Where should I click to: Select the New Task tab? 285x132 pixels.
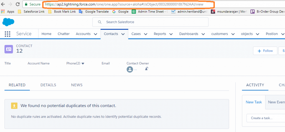[x=254, y=102]
